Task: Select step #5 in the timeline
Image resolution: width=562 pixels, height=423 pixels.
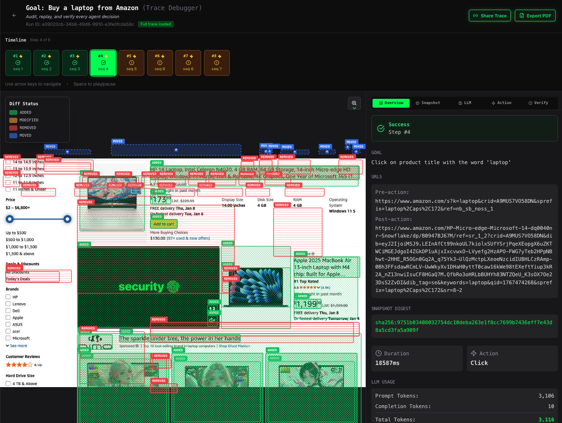Action: (131, 63)
